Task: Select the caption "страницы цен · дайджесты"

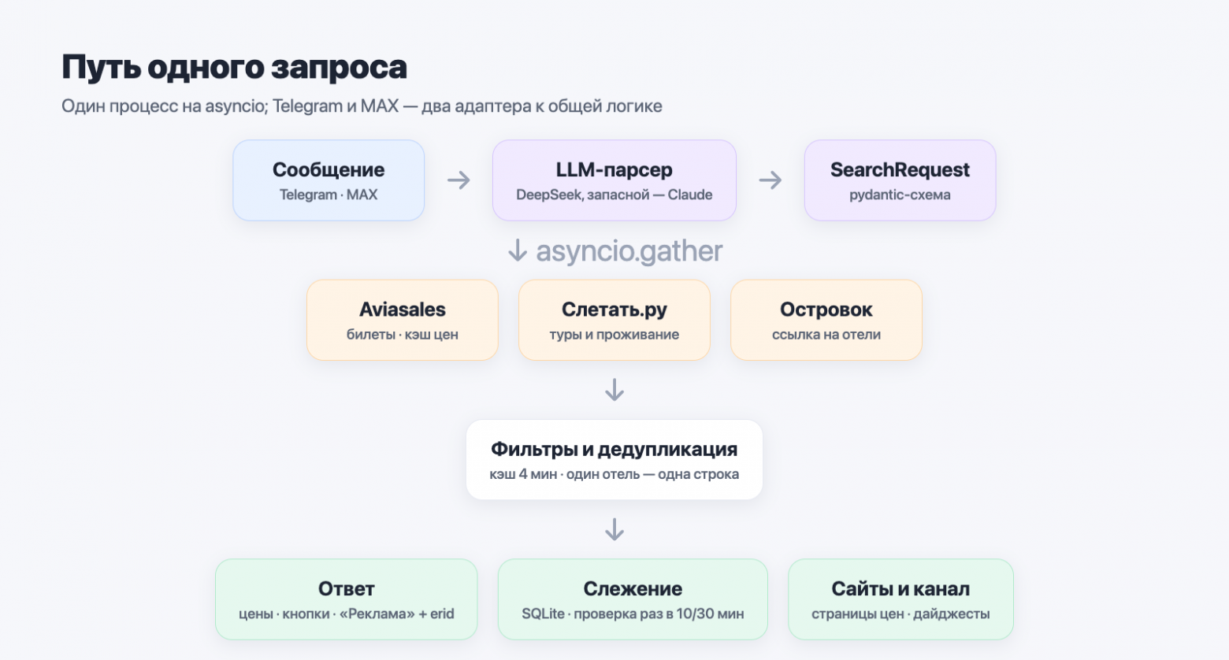Action: pyautogui.click(x=900, y=614)
